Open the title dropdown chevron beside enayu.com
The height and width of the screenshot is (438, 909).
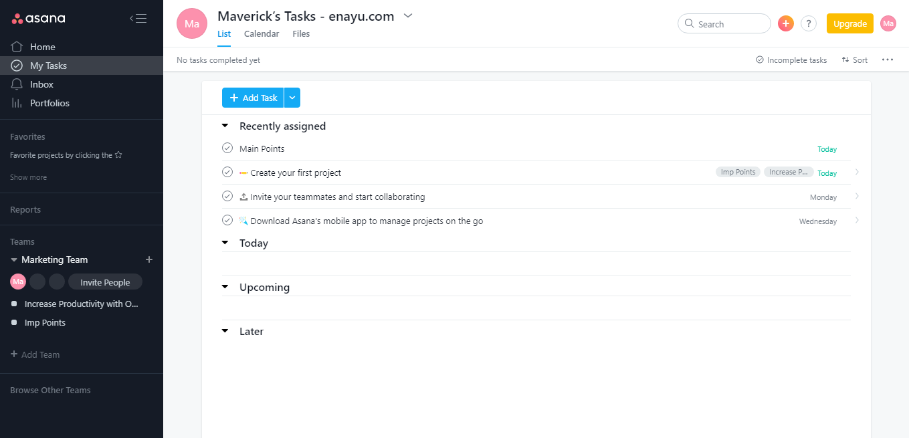(x=408, y=15)
